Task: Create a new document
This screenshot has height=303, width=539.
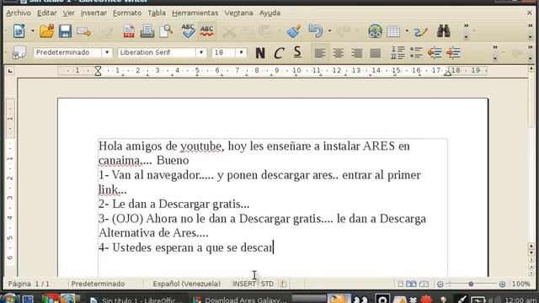Action: click(19, 31)
